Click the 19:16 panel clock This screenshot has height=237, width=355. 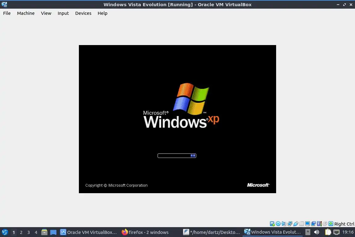pyautogui.click(x=348, y=232)
